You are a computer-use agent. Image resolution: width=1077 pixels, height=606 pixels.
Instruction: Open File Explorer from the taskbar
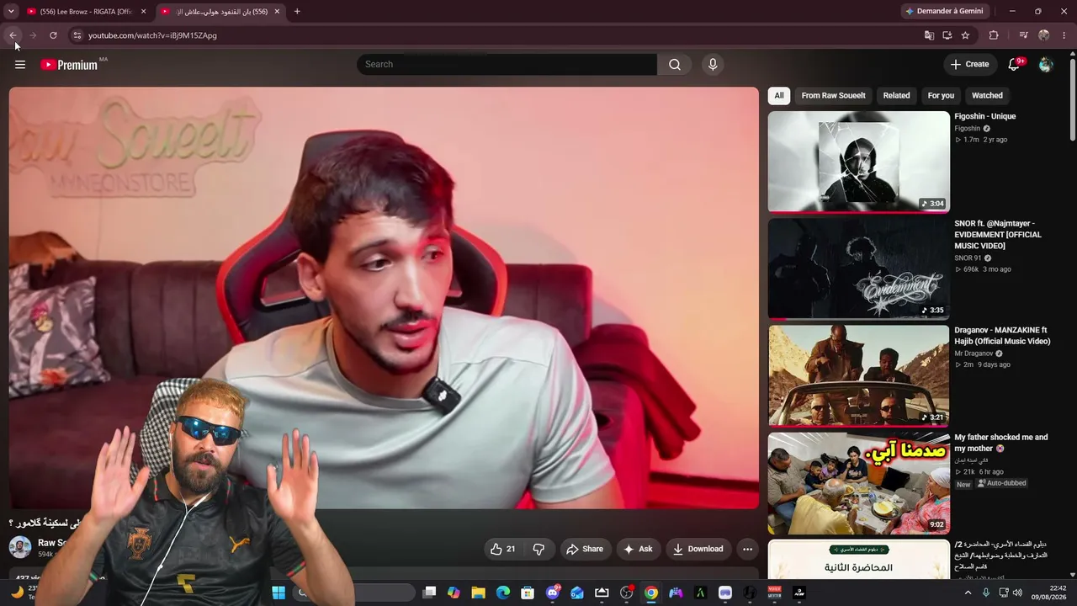pyautogui.click(x=478, y=593)
